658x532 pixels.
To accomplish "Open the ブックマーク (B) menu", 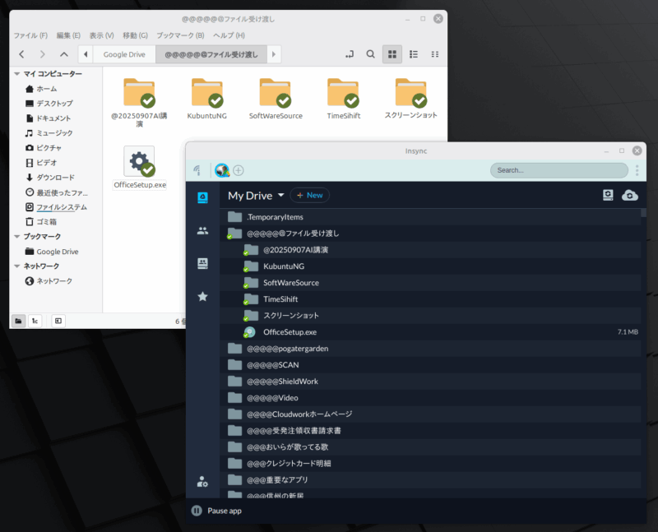I will pyautogui.click(x=179, y=35).
